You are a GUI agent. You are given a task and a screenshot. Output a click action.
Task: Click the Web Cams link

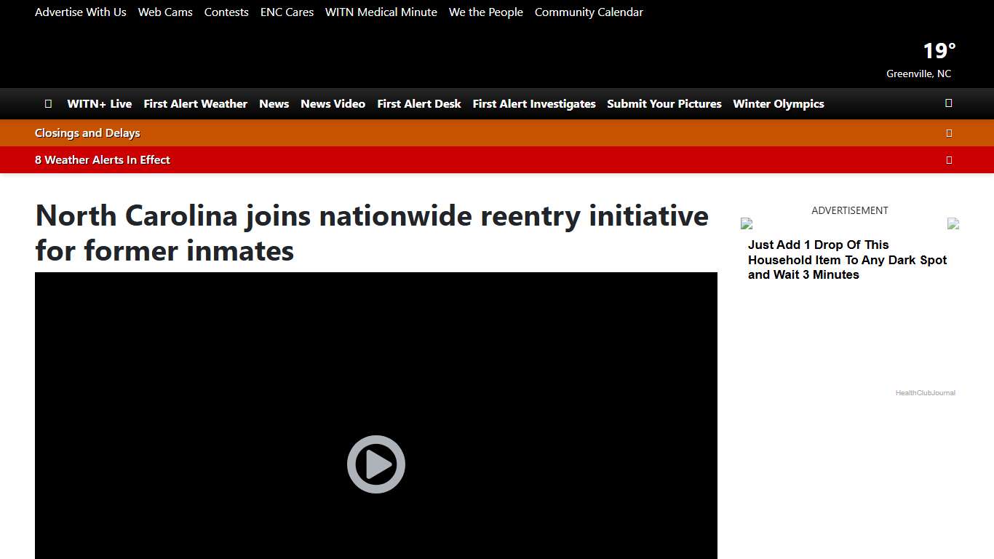point(165,12)
